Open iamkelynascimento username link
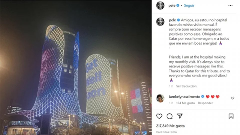Image resolution: width=240 pixels, height=135 pixels. tap(184, 97)
